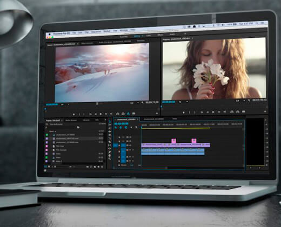This screenshot has height=227, width=281.
Task: Open Program monitor zoom level Fit dropdown
Action: (183, 102)
